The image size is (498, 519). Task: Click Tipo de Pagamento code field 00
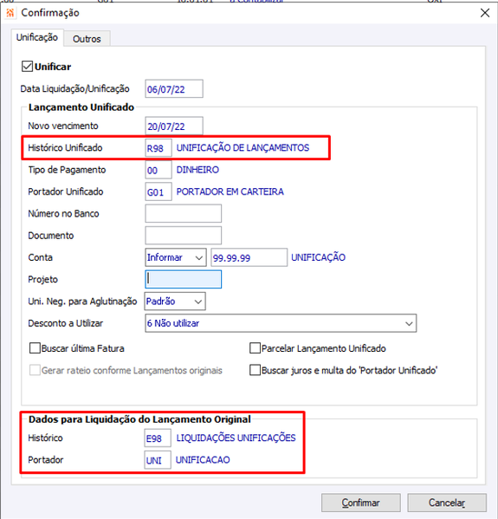[x=158, y=170]
